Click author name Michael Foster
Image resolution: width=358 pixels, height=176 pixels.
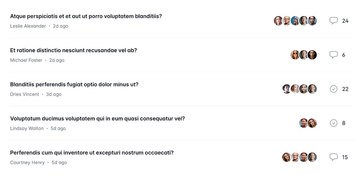[26, 60]
